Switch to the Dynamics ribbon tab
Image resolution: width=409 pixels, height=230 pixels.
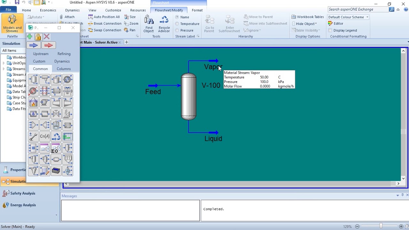click(x=73, y=10)
